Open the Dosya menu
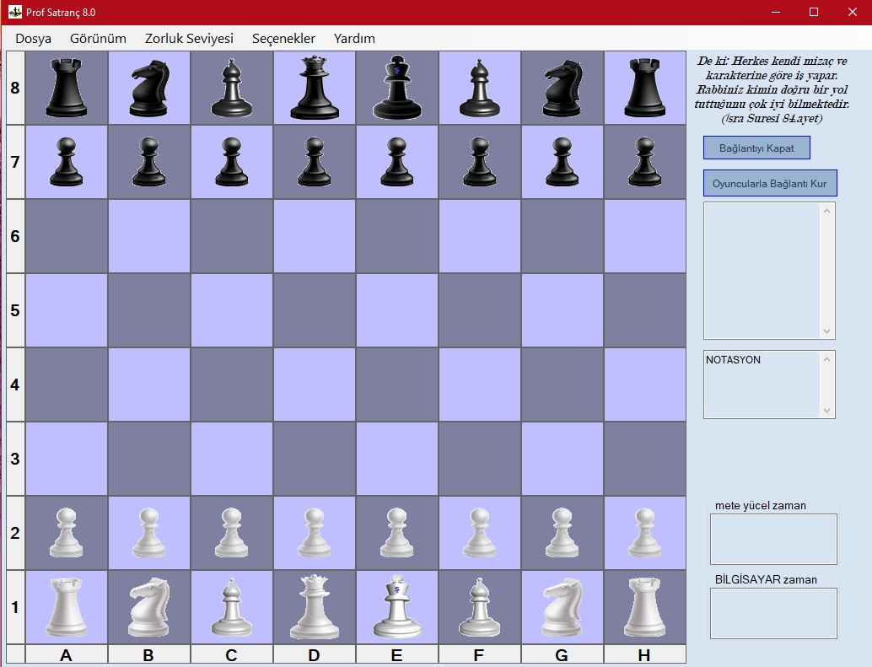The width and height of the screenshot is (872, 667). (33, 39)
